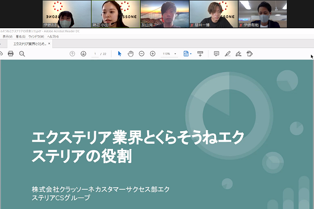Click muted microphone icon on 櫻井一博 tile
Screen dimensions: 314x209
192,25
